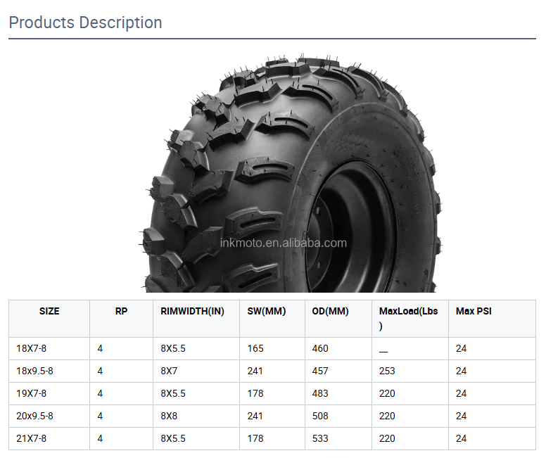Select the SIZE column header
Image resolution: width=546 pixels, height=458 pixels.
[49, 311]
